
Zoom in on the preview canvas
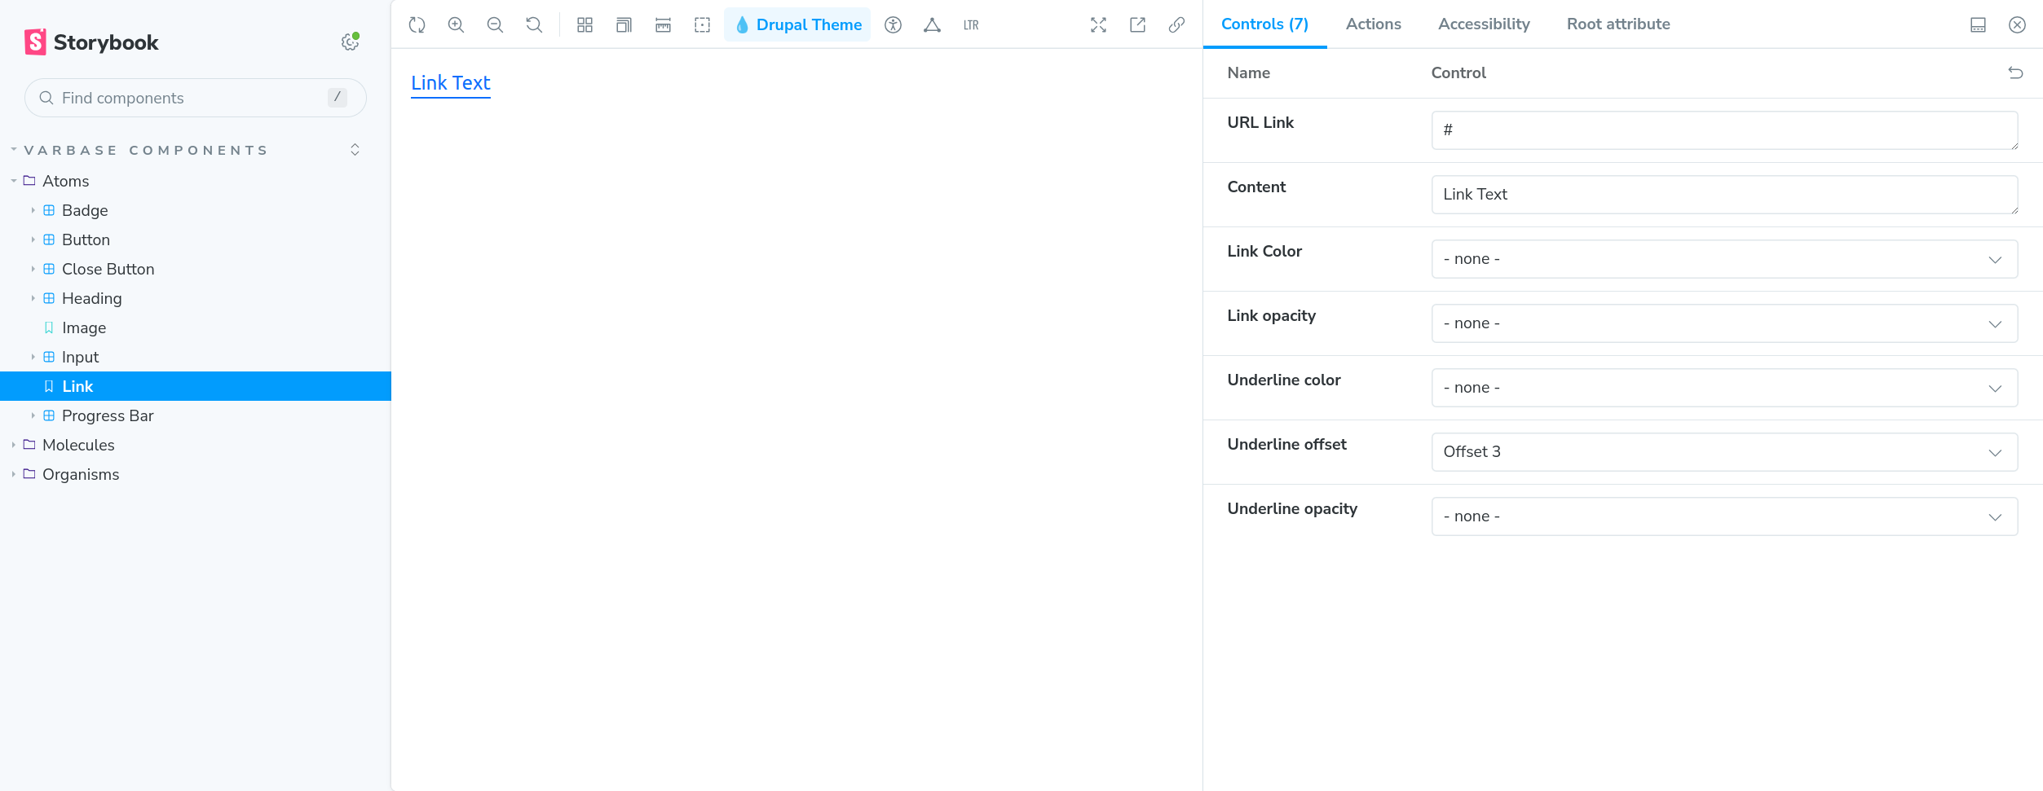tap(456, 24)
